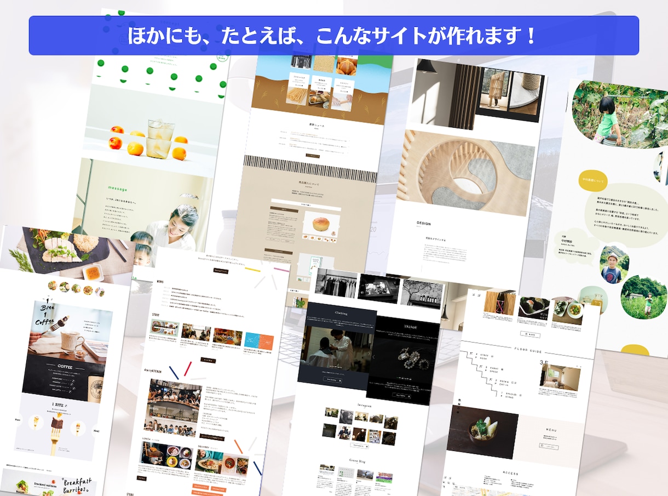This screenshot has width=668, height=496.
Task: Click the Green Blog heading
Action: point(356,460)
